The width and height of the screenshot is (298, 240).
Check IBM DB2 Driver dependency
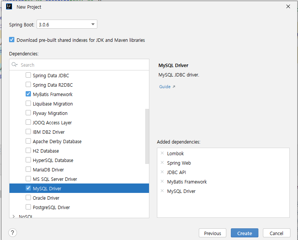tap(28, 131)
